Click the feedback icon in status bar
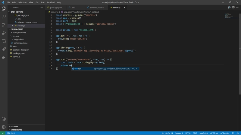The height and width of the screenshot is (135, 241). pos(233,133)
